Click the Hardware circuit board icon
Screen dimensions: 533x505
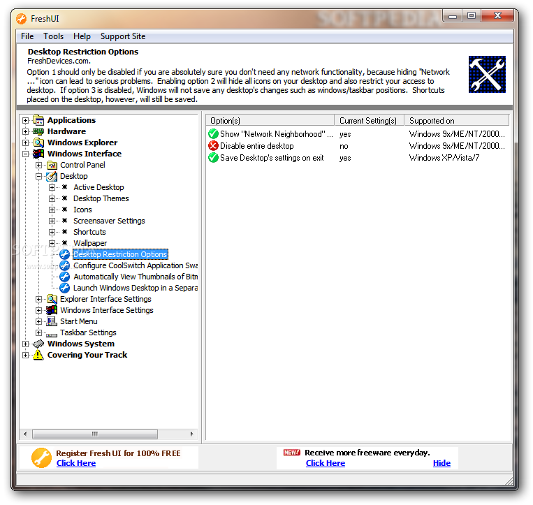click(x=38, y=131)
